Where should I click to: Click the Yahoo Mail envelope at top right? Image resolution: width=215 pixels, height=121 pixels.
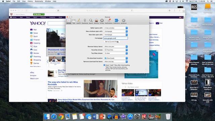pyautogui.click(x=158, y=23)
